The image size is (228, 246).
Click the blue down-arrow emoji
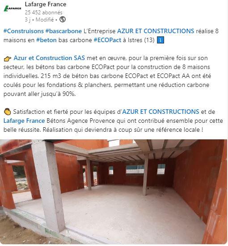point(160,40)
